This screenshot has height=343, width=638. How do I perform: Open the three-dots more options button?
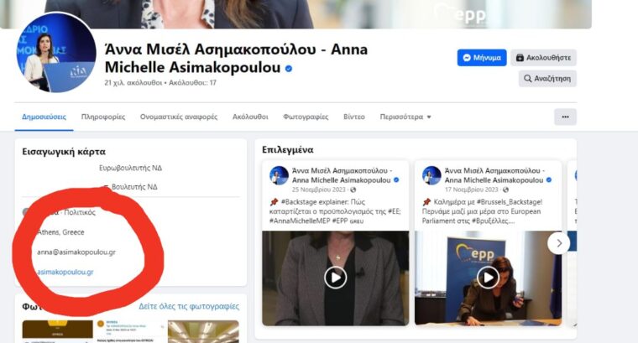tap(565, 117)
